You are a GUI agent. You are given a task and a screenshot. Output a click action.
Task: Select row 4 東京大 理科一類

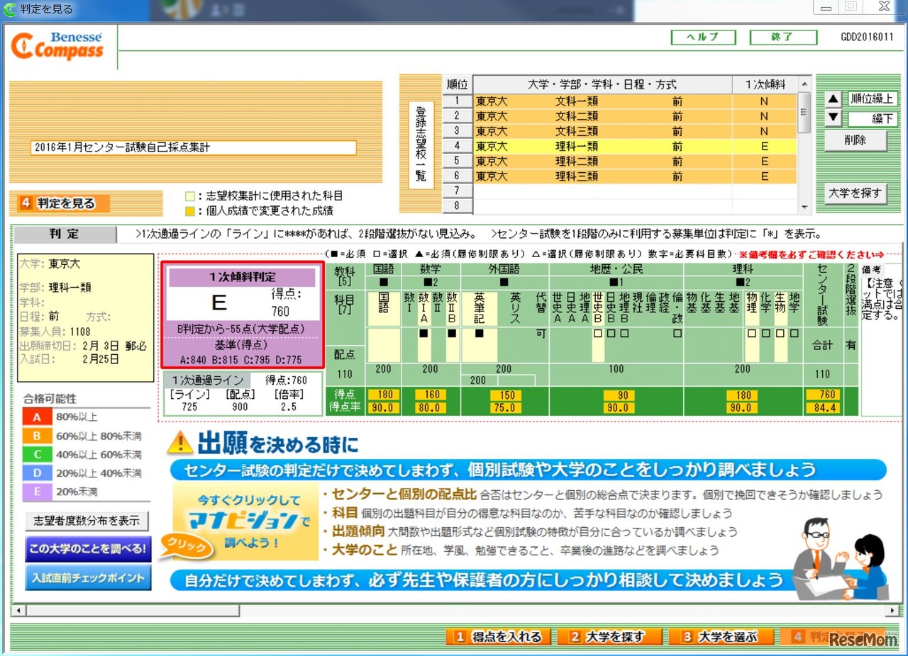pos(635,147)
